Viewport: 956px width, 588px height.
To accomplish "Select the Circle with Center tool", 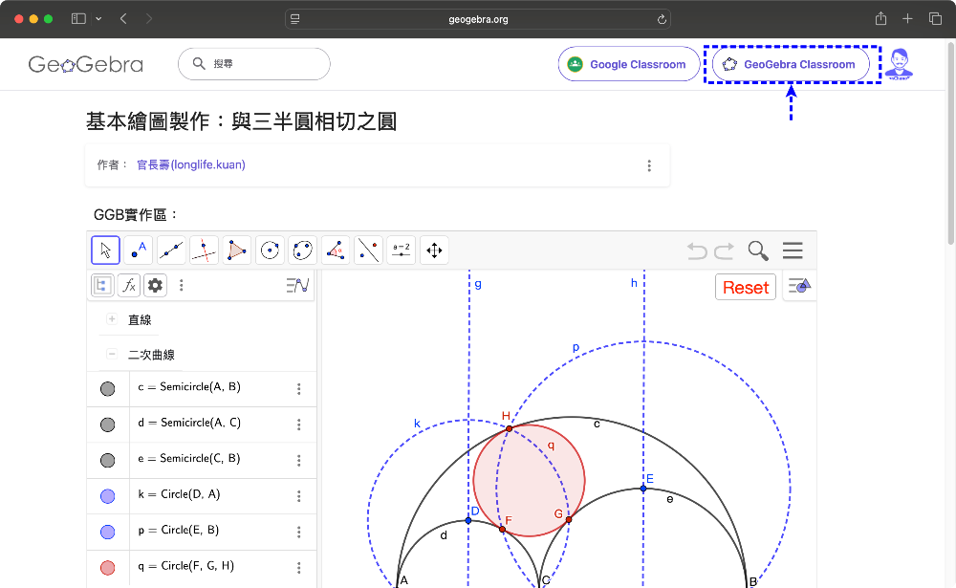I will 271,250.
